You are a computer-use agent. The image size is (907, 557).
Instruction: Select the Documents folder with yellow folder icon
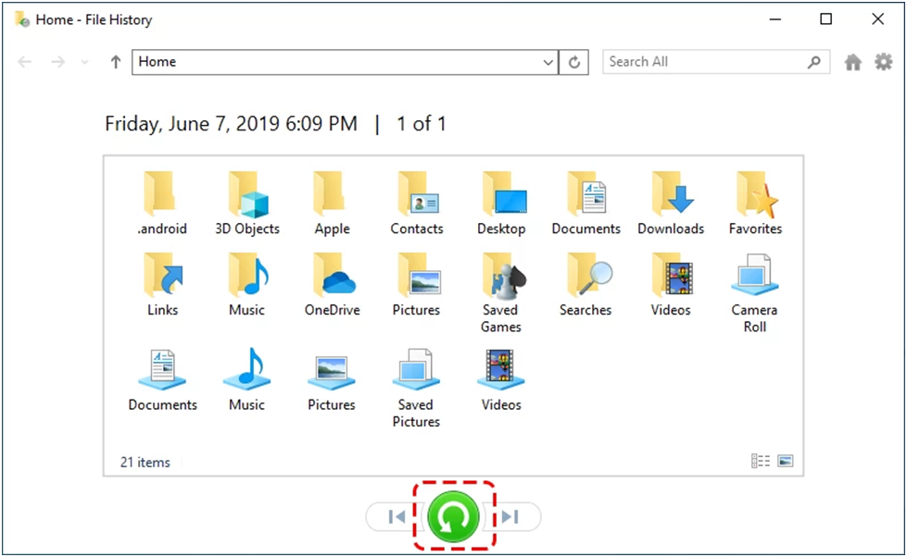click(x=586, y=204)
